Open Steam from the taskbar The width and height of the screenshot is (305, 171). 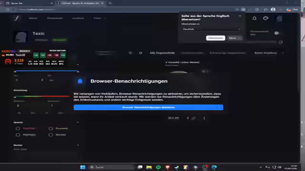coord(177,167)
